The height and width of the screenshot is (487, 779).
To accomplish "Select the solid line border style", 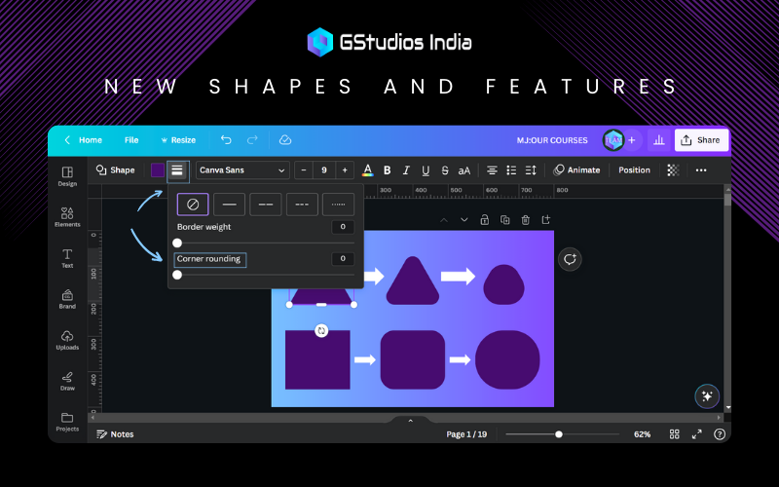I will point(229,205).
